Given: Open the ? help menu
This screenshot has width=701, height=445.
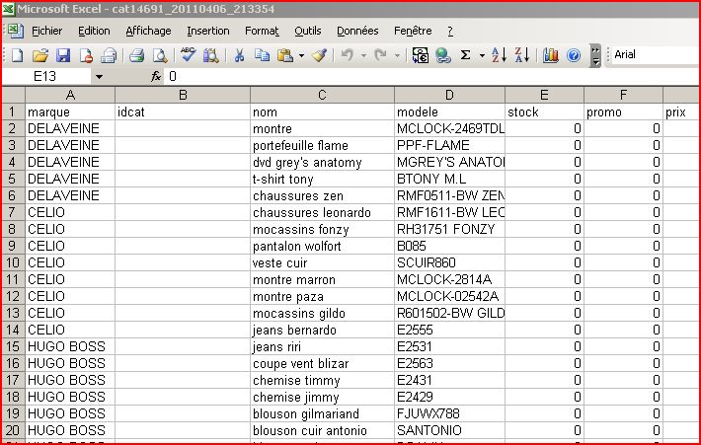Looking at the screenshot, I should pyautogui.click(x=450, y=31).
